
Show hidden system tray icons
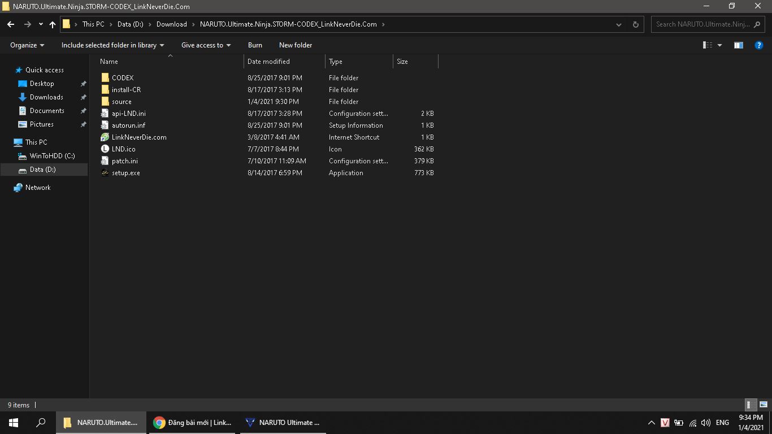pyautogui.click(x=651, y=423)
